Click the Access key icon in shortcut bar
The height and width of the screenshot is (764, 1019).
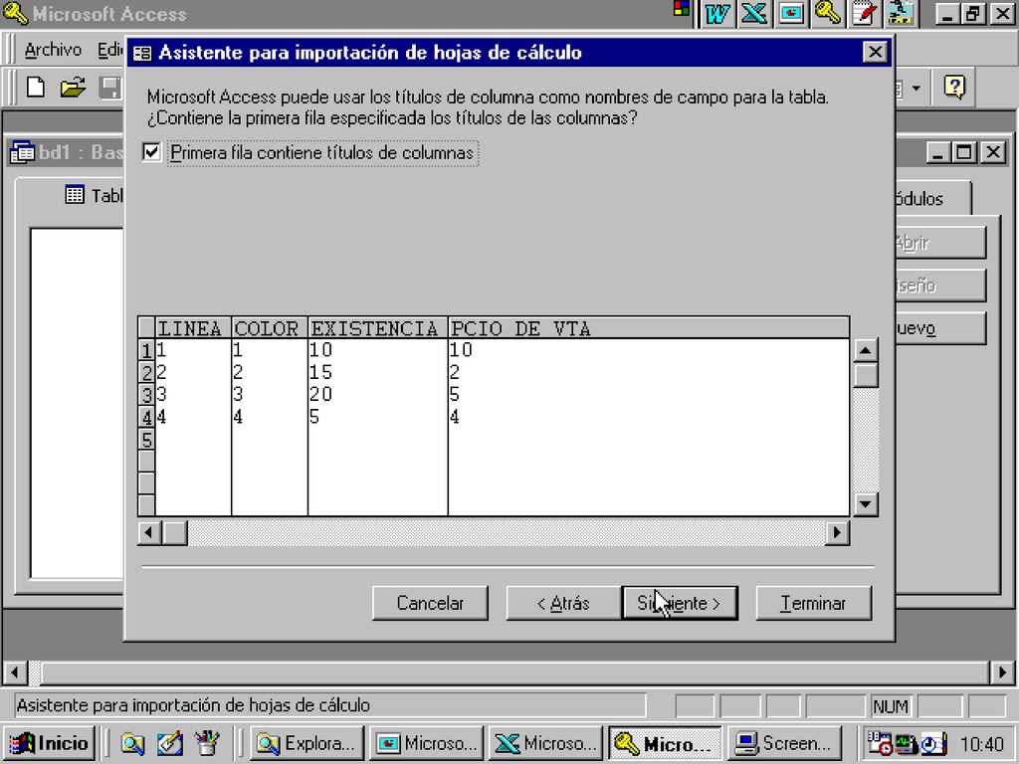coord(828,14)
